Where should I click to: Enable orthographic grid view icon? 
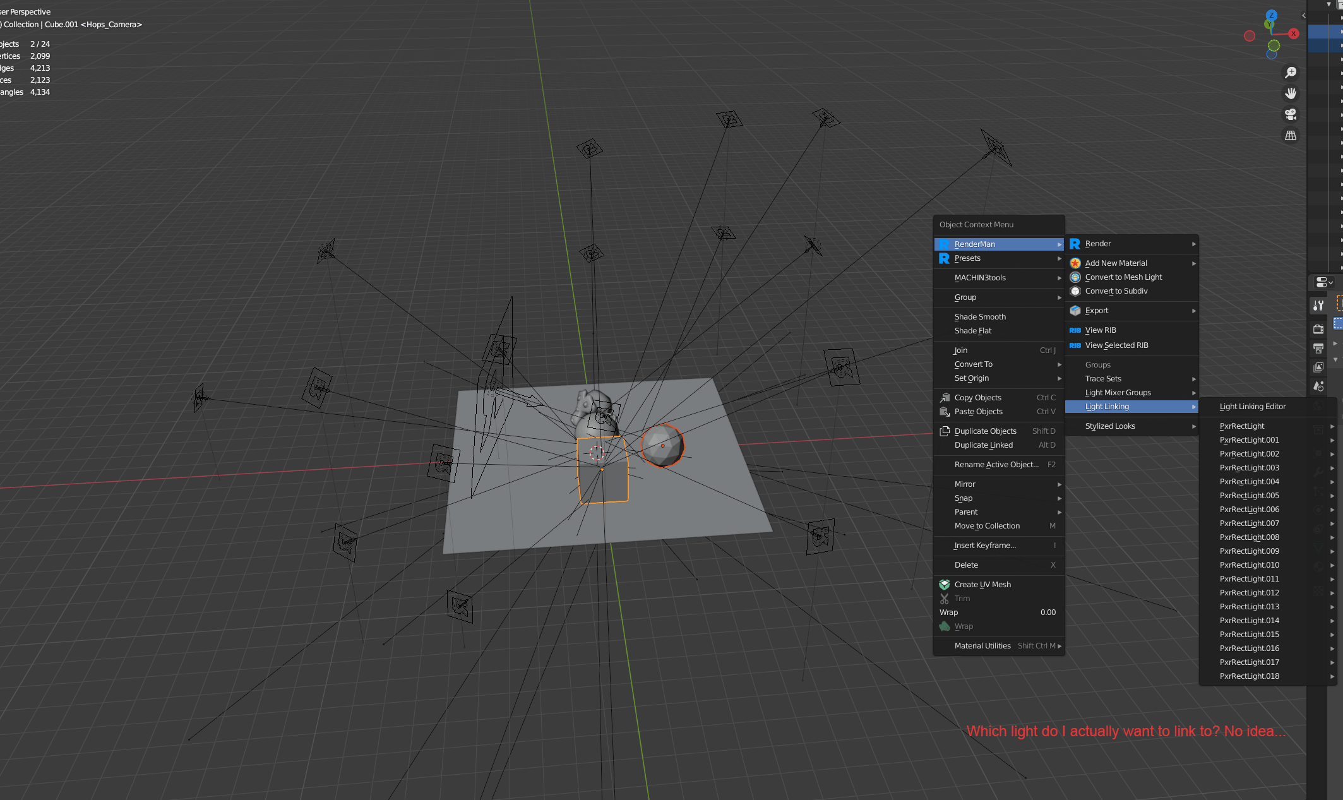[x=1291, y=135]
